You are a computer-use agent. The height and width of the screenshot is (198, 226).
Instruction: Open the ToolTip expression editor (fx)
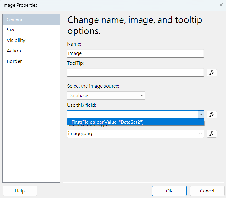[212, 73]
